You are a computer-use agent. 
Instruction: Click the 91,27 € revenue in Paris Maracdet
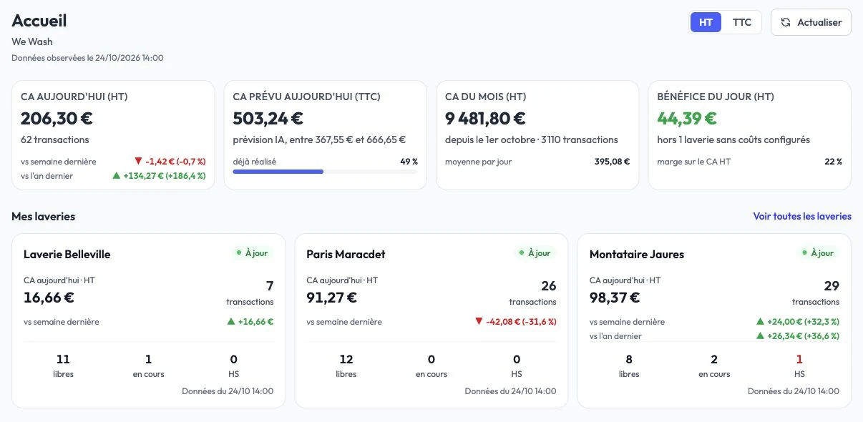(x=332, y=297)
